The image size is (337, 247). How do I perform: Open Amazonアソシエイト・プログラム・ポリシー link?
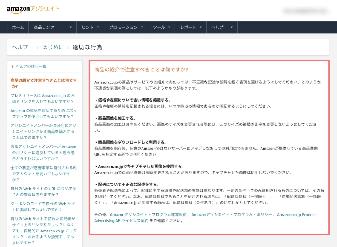[x=232, y=214]
